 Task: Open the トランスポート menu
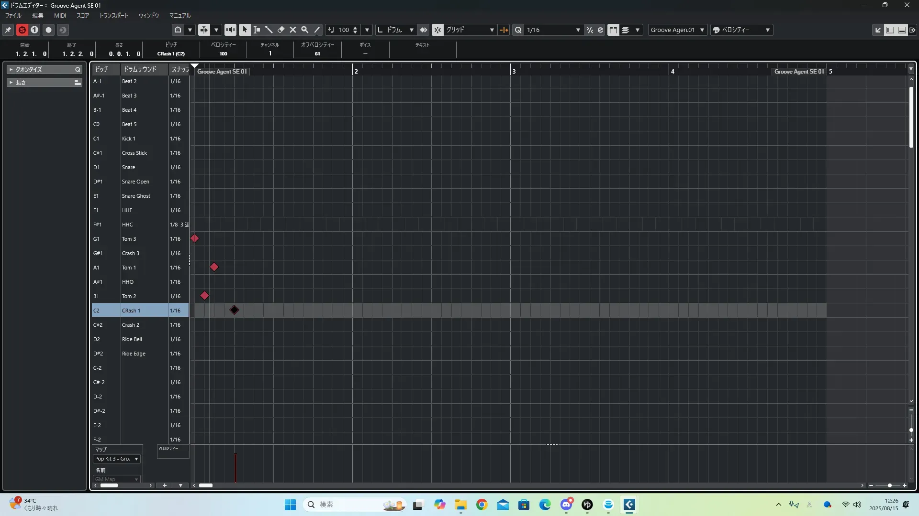tap(113, 15)
